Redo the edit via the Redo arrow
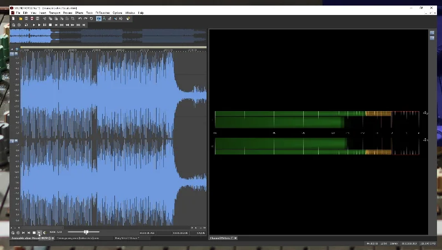This screenshot has height=250, width=442. tap(86, 19)
